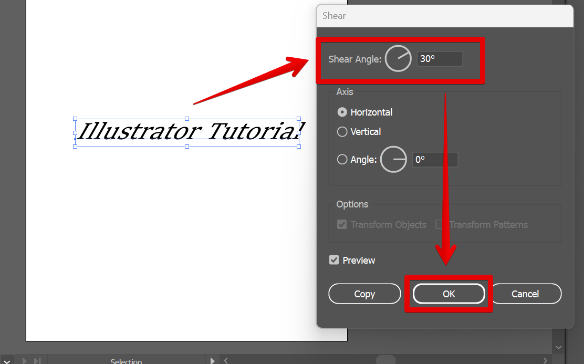
Task: Click the down chevron at bottom-left status bar
Action: tap(7, 360)
